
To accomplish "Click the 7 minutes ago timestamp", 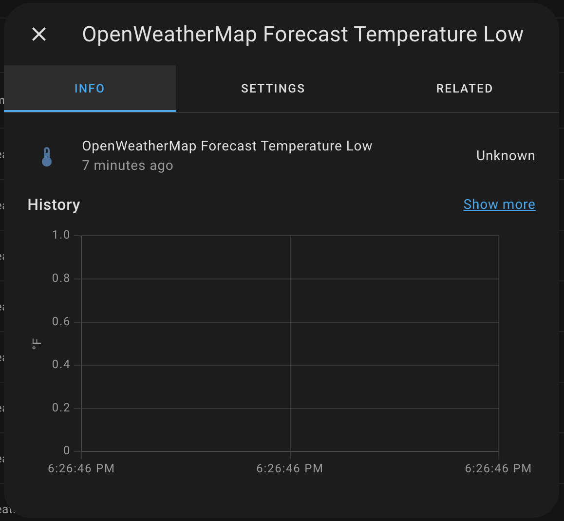I will point(128,166).
